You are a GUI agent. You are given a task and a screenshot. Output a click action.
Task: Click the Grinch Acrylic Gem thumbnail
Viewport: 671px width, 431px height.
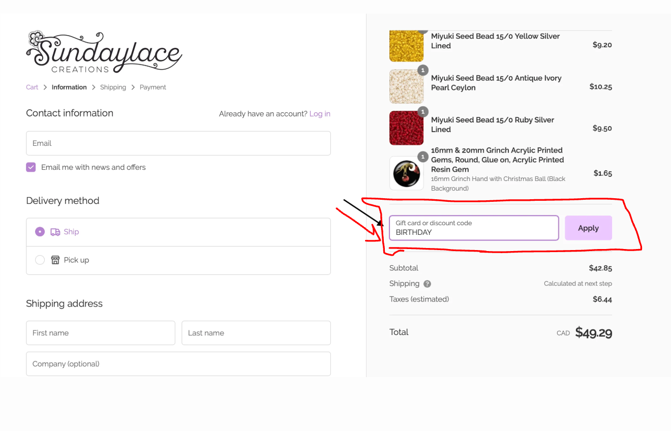tap(407, 173)
